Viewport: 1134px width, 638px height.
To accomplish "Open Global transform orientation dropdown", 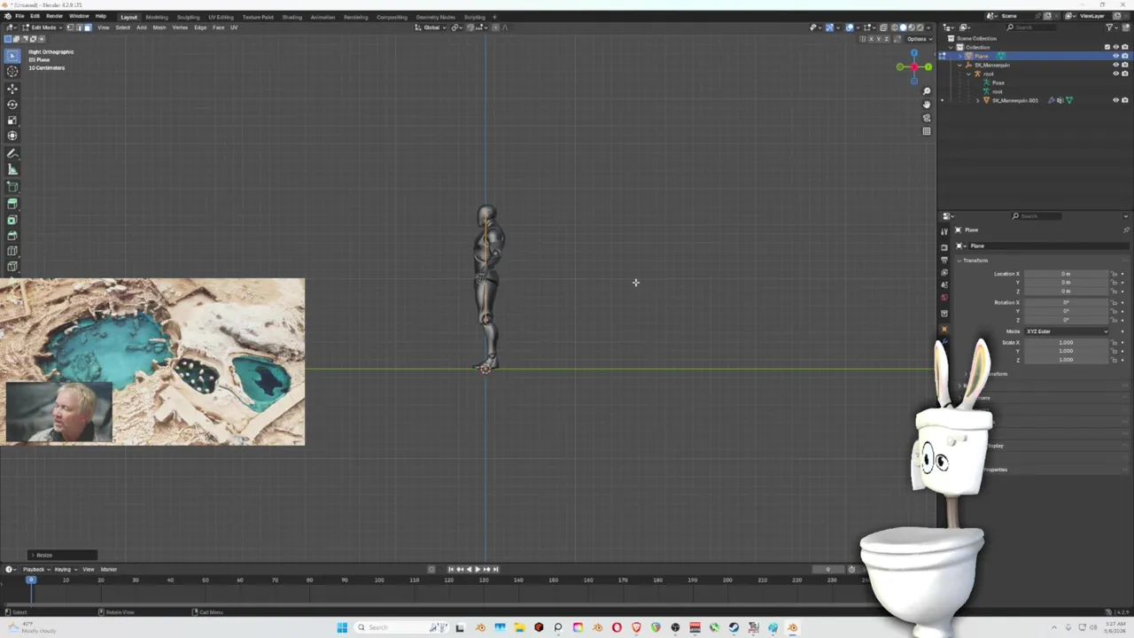I will (x=431, y=27).
